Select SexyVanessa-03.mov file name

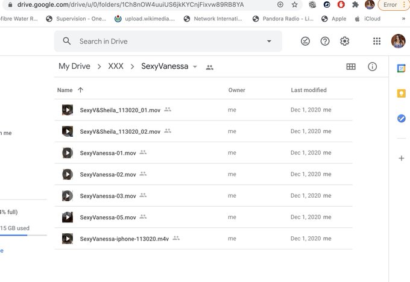tap(108, 196)
